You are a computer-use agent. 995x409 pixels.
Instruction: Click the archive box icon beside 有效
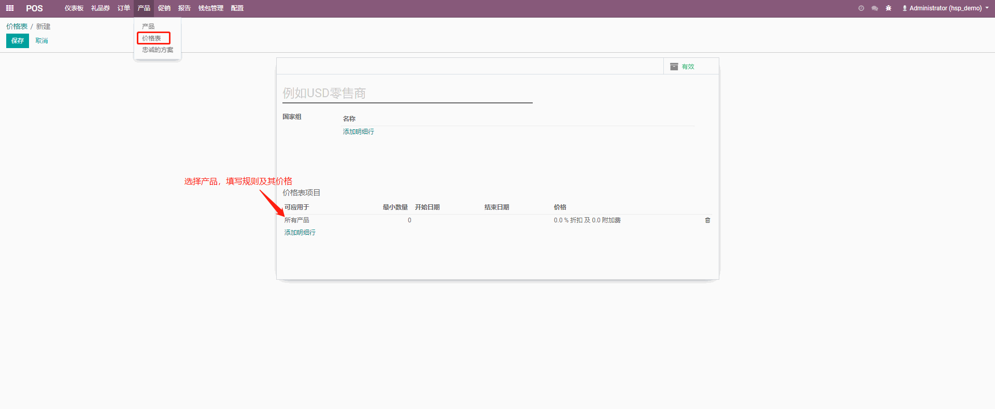pos(674,67)
